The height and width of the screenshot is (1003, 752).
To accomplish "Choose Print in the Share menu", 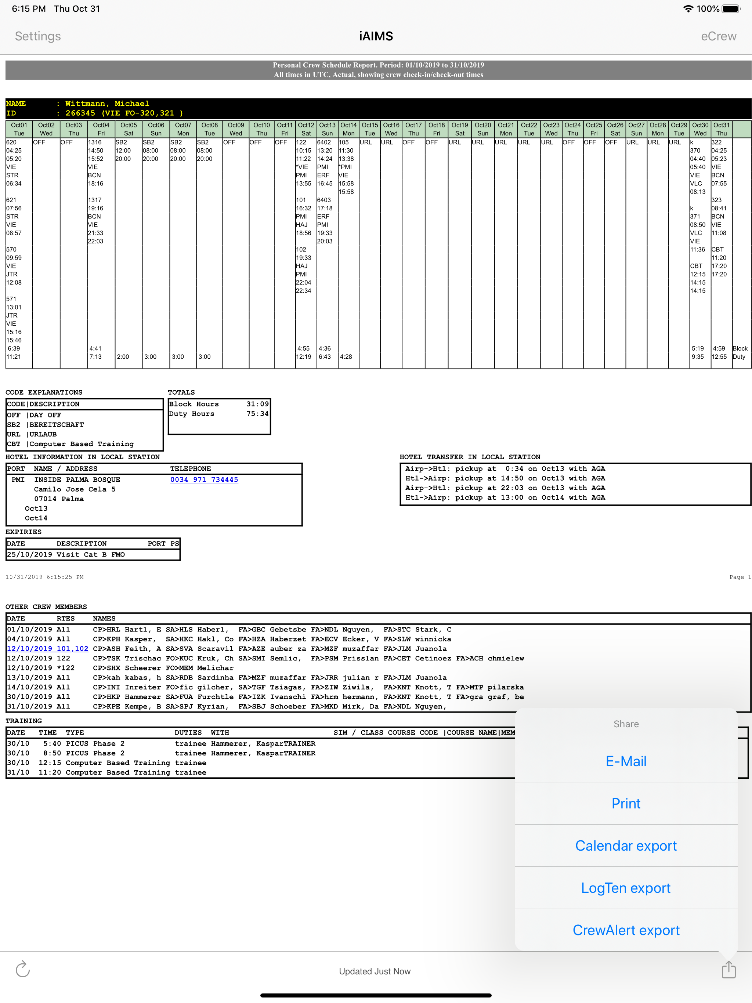I will (x=626, y=804).
